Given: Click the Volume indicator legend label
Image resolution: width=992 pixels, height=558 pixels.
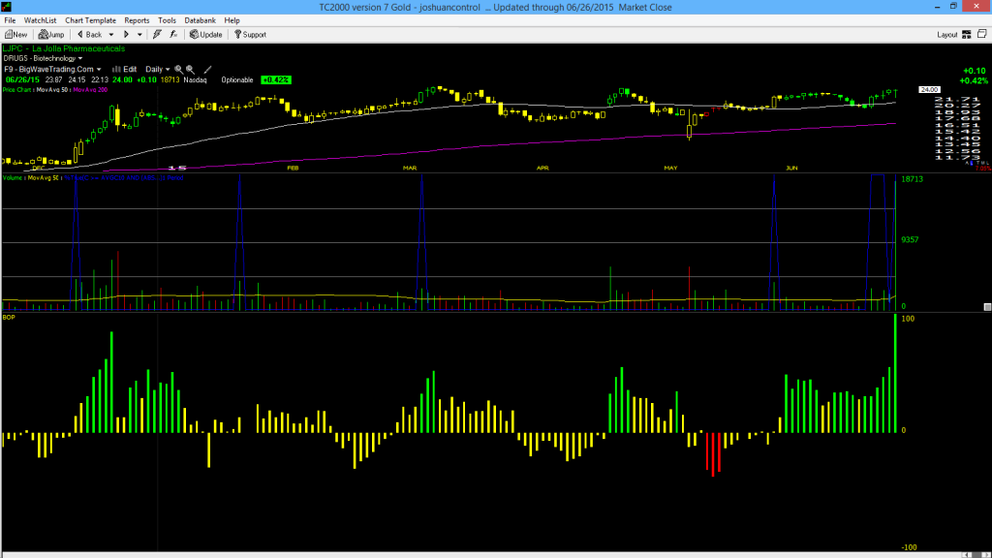Looking at the screenshot, I should [x=12, y=178].
